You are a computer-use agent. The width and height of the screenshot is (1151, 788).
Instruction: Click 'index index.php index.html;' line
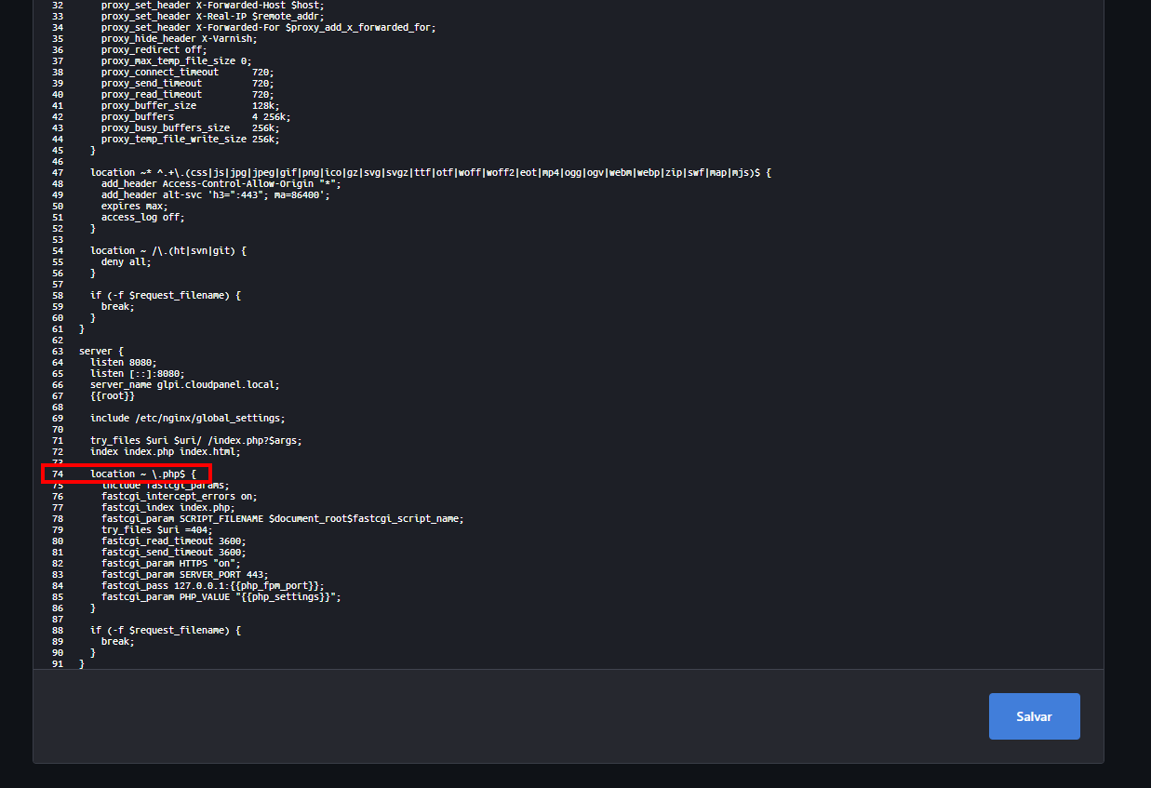[165, 452]
